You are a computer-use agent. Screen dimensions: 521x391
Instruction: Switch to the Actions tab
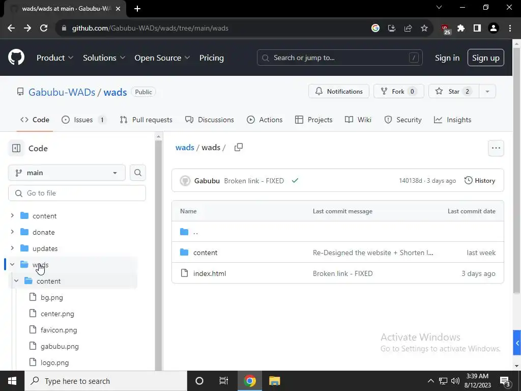(265, 120)
